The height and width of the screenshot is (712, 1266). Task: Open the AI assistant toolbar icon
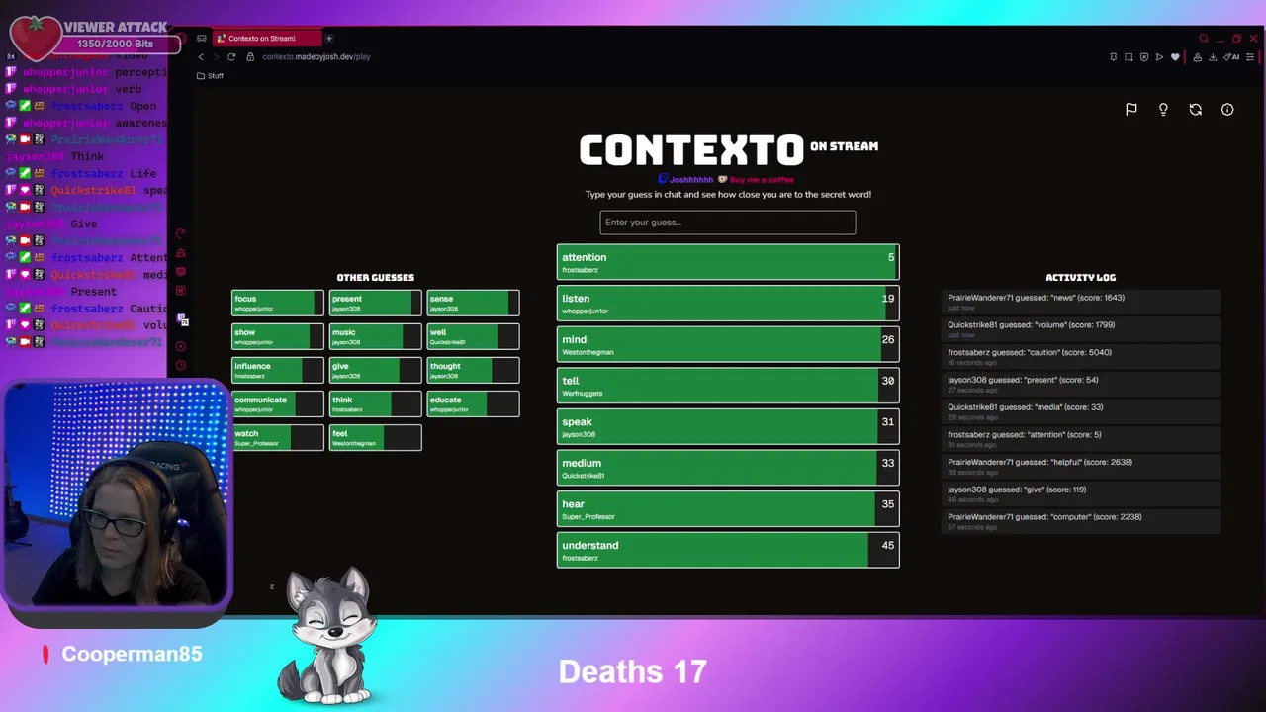[1232, 57]
